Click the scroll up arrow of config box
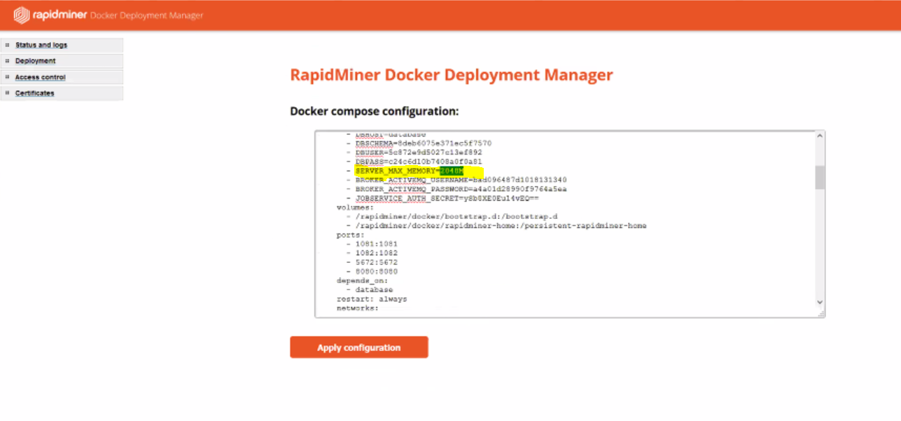The width and height of the screenshot is (901, 421). 820,137
